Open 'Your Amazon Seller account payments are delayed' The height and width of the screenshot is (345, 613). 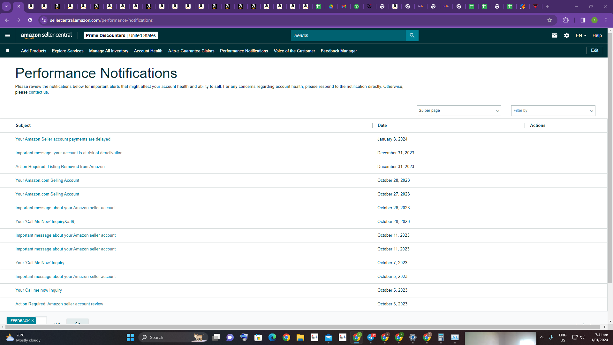[x=63, y=139]
